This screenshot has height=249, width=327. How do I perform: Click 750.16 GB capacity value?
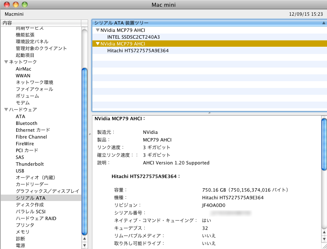click(245, 190)
